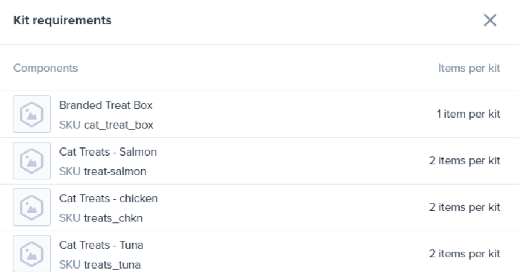Select the Cat Treats - chicken placeholder image

[x=31, y=207]
